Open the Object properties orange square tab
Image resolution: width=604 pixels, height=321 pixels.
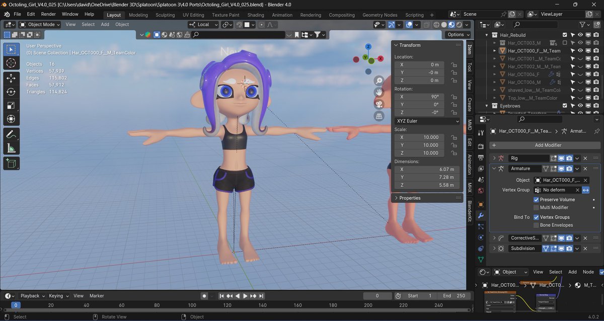click(481, 205)
